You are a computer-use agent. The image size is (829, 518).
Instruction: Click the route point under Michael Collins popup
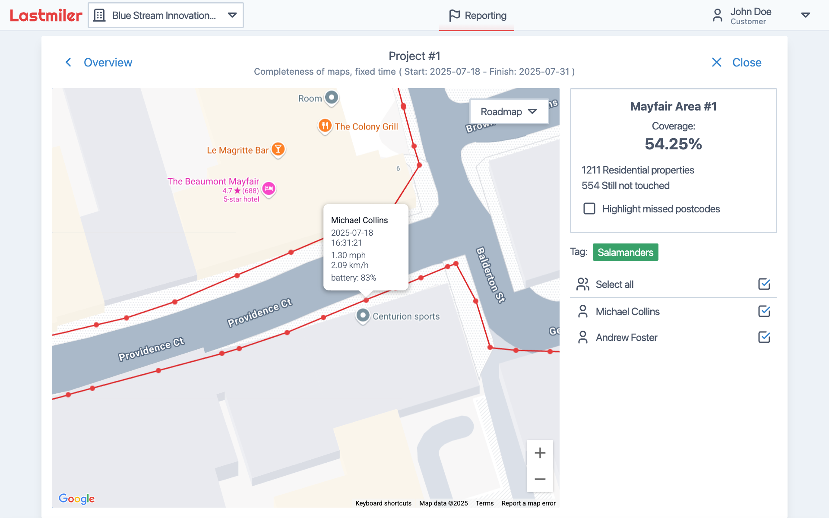[366, 300]
